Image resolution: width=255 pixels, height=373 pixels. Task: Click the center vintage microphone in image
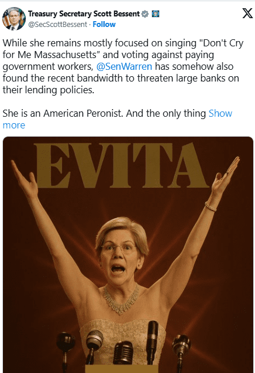123,353
